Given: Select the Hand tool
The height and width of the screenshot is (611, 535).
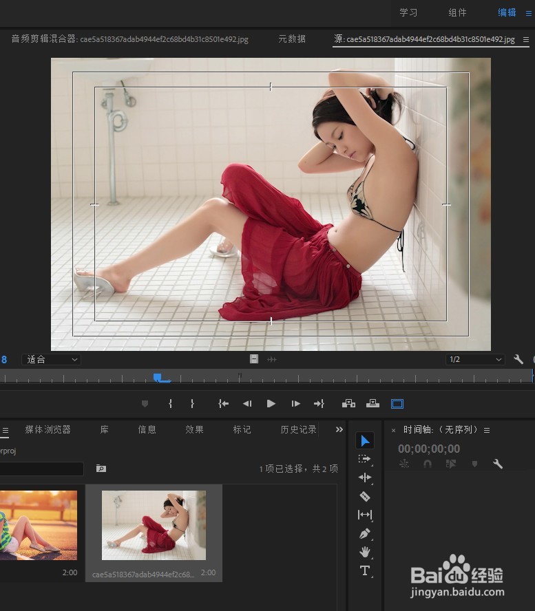Looking at the screenshot, I should pyautogui.click(x=365, y=552).
